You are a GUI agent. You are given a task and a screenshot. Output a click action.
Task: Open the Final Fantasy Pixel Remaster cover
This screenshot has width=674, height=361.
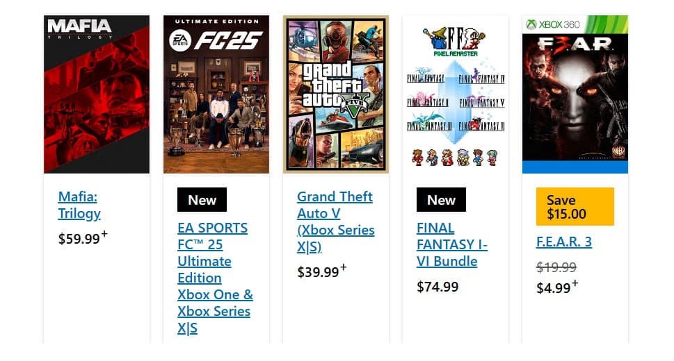(x=455, y=94)
